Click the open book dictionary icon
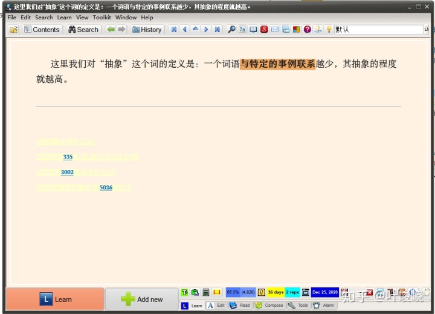 click(x=253, y=29)
